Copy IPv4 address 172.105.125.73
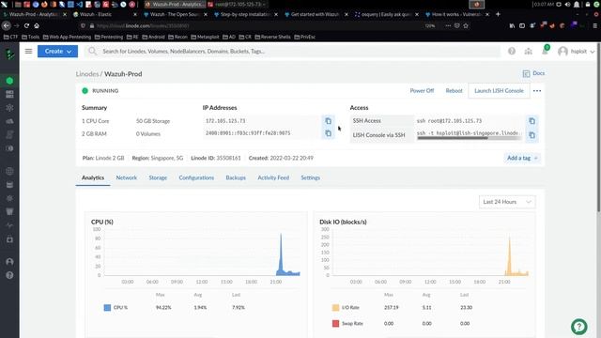Screen dimensions: 601x338 (328, 121)
